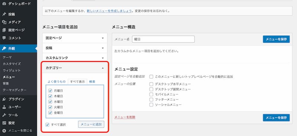Enable auto-add new top-level pages checkbox

click(151, 77)
